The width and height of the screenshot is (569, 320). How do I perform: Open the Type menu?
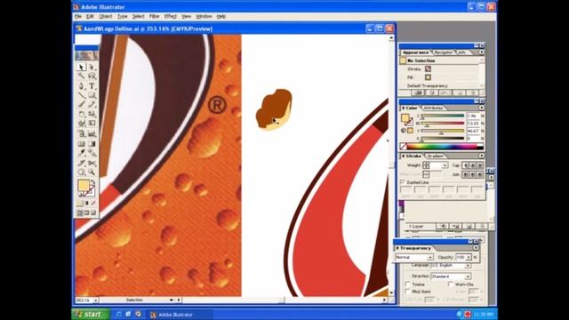122,16
